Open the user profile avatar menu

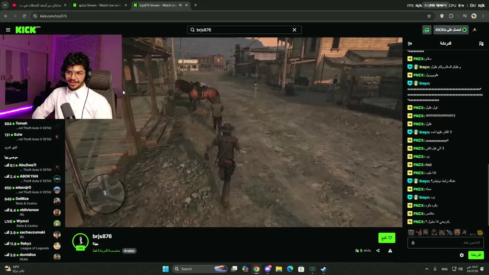[475, 30]
